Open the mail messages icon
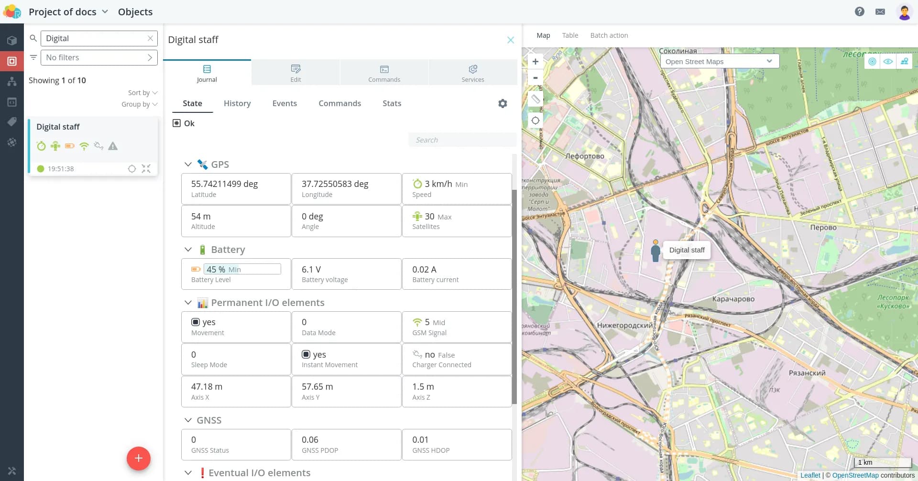The height and width of the screenshot is (481, 918). click(880, 11)
